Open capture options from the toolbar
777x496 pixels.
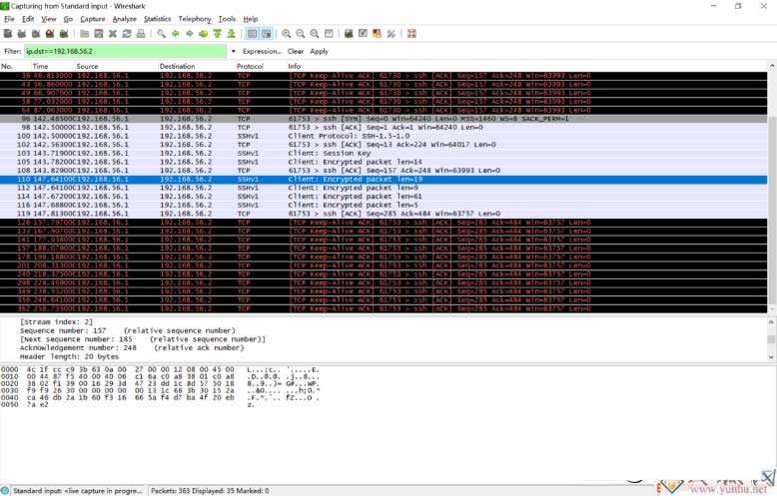pos(22,33)
